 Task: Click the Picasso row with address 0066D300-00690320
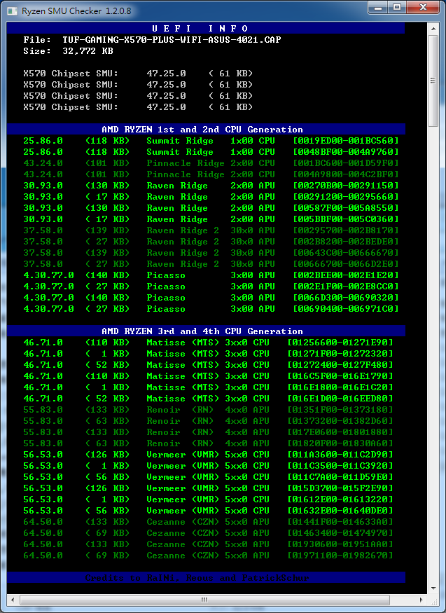tap(211, 298)
